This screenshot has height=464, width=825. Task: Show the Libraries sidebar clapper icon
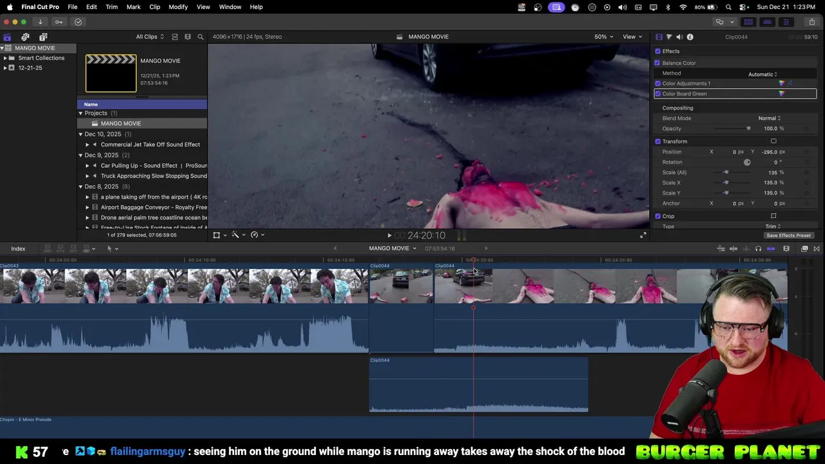pos(7,37)
